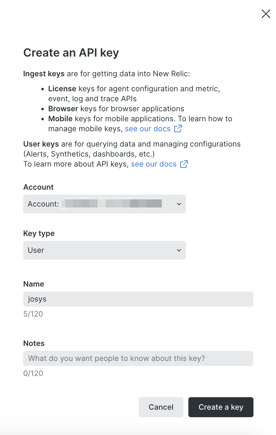Click the Key type dropdown chevron arrow

point(179,250)
